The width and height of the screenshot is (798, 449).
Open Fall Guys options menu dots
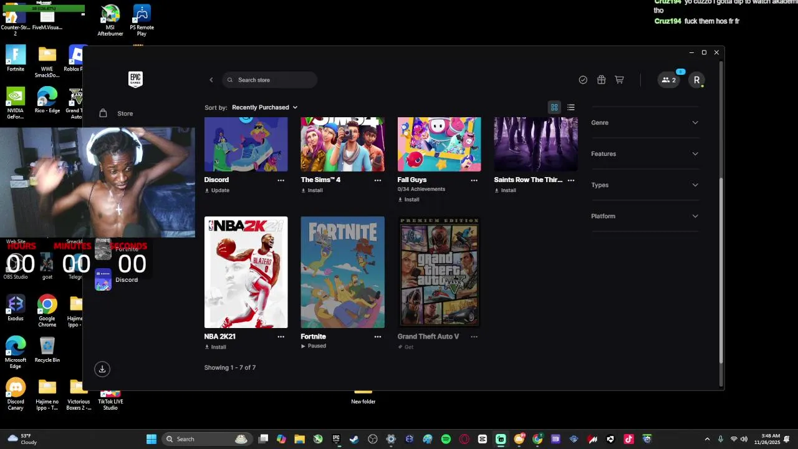[474, 180]
